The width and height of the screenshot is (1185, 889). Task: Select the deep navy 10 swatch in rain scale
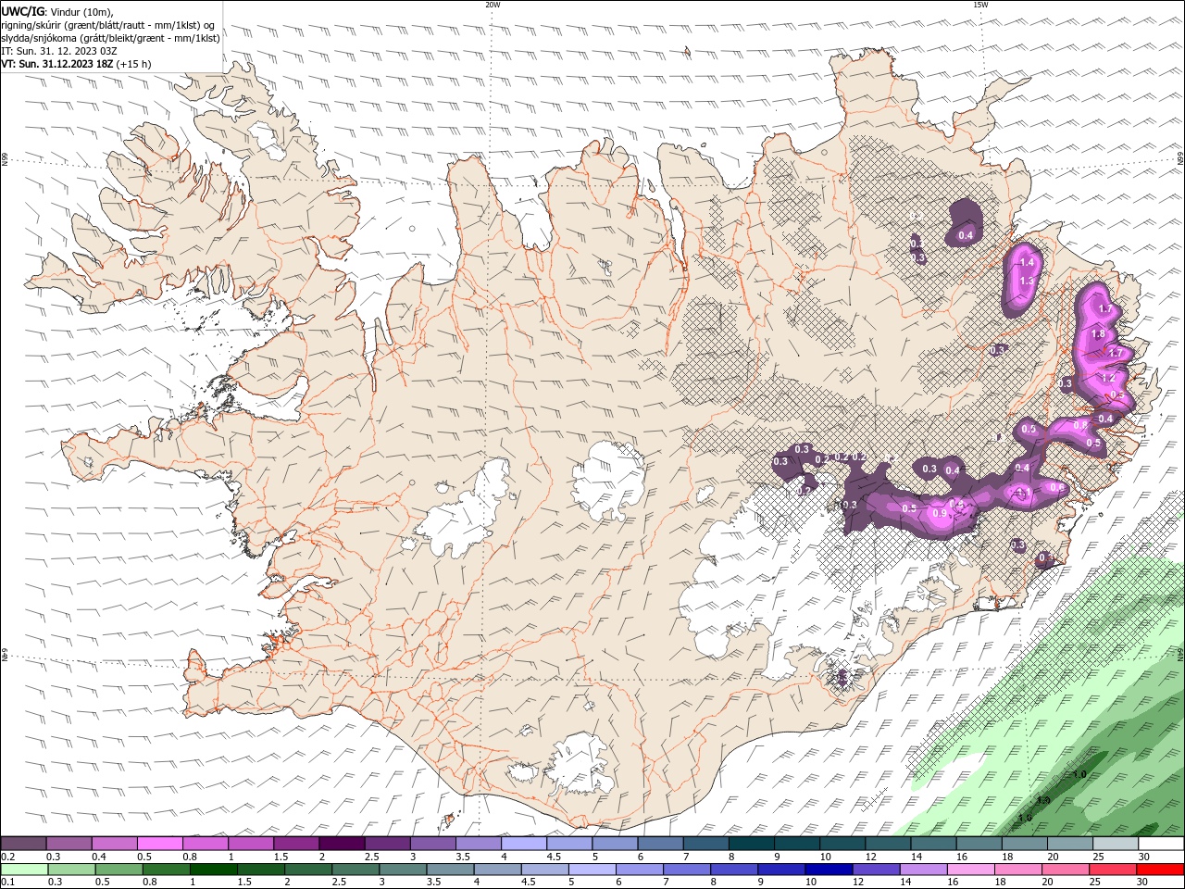829,870
